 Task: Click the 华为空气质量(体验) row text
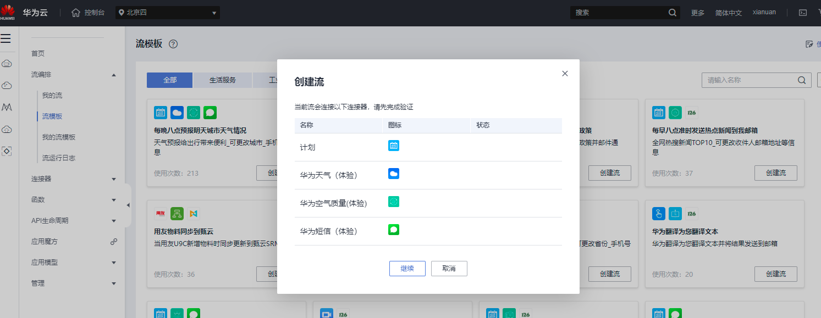[x=333, y=203]
